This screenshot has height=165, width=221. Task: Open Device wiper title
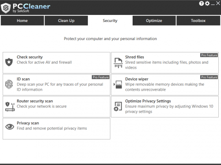click(x=137, y=79)
